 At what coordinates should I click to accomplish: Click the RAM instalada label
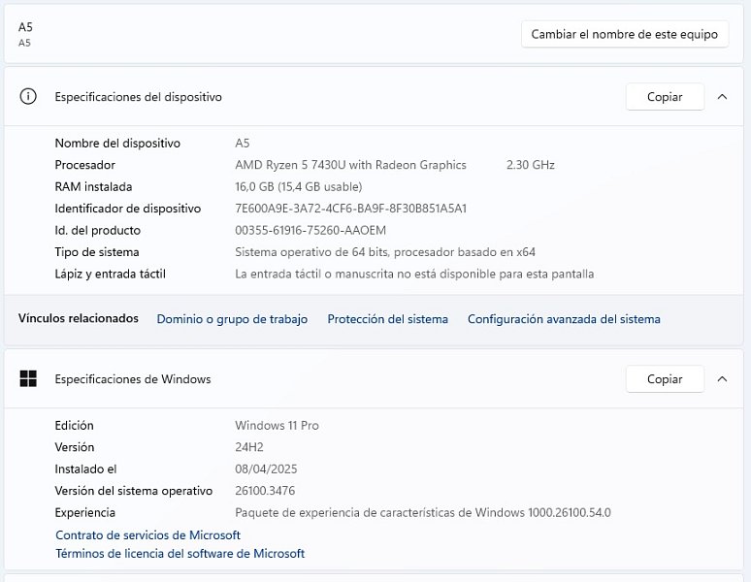pos(93,186)
